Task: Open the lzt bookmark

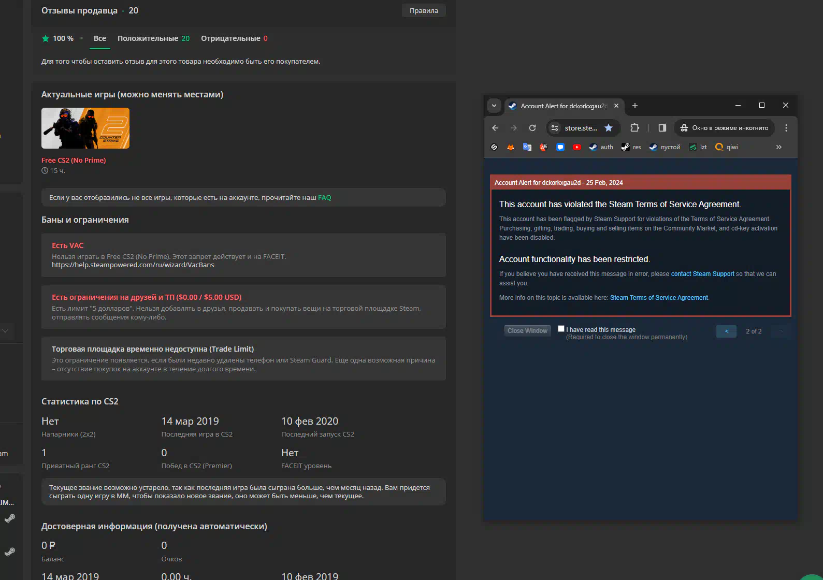Action: pos(698,147)
